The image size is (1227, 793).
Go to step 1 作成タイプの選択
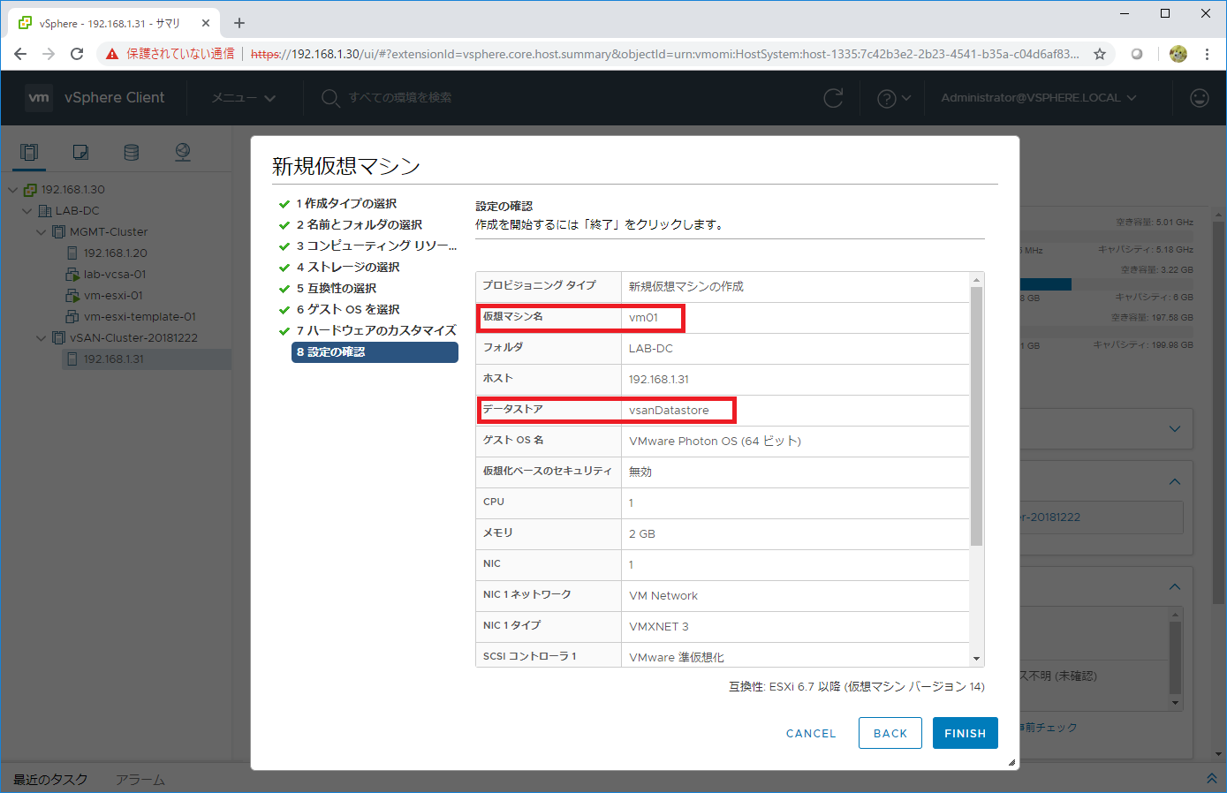tap(346, 203)
